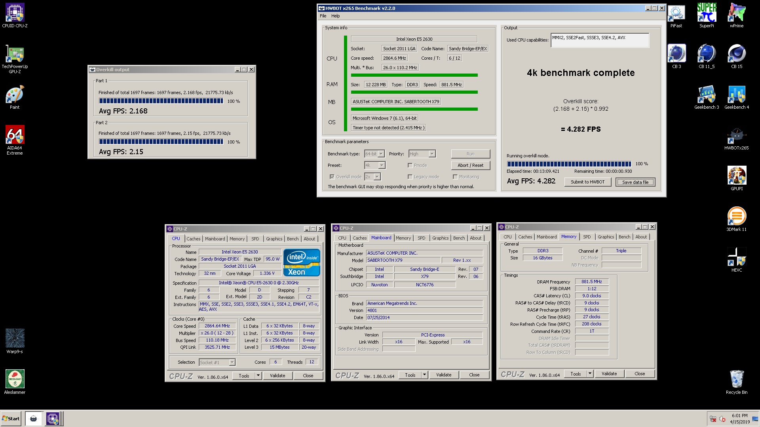Open the Geekbench 4 shortcut

click(x=737, y=97)
